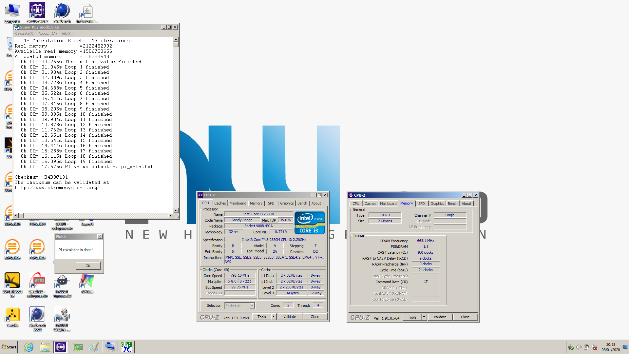Select SPD tab in right CPU-Z window
This screenshot has height=354, width=629.
click(422, 204)
